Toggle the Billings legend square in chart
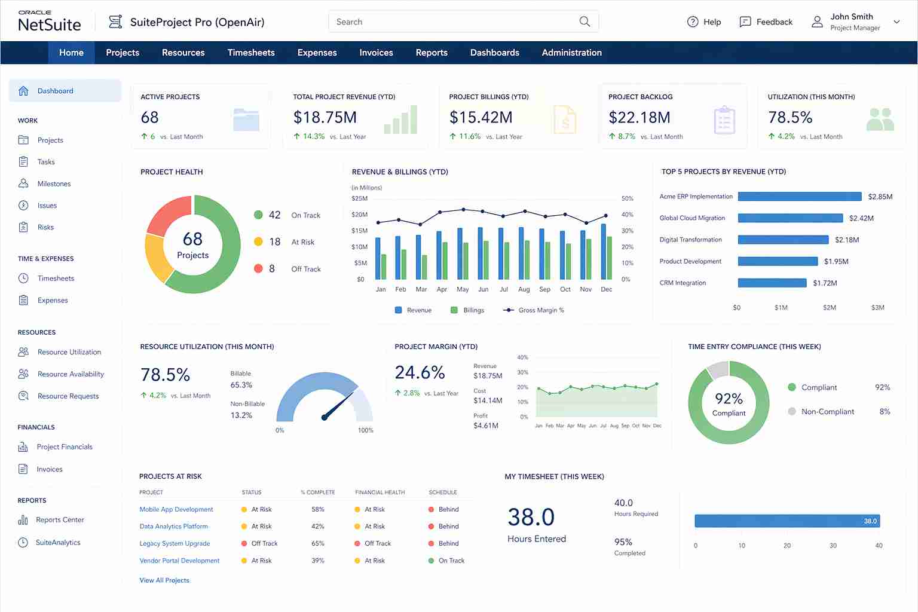Screen dimensions: 918x612 coord(454,310)
